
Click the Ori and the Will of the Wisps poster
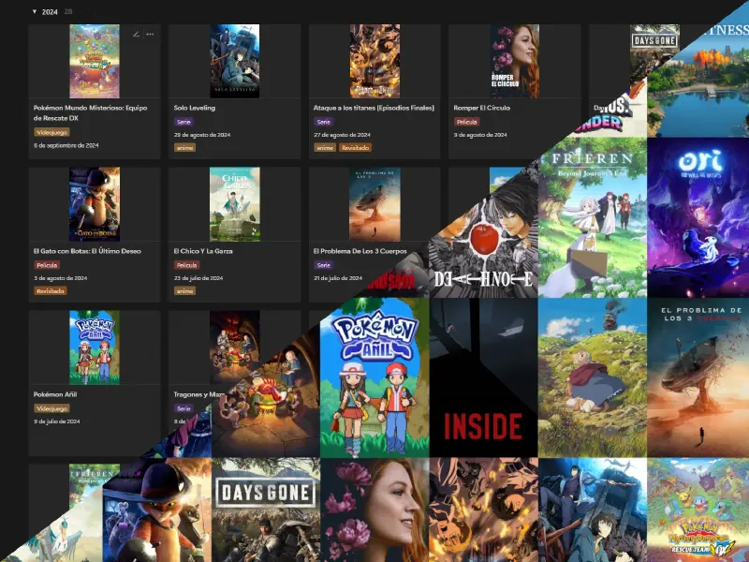[x=698, y=220]
